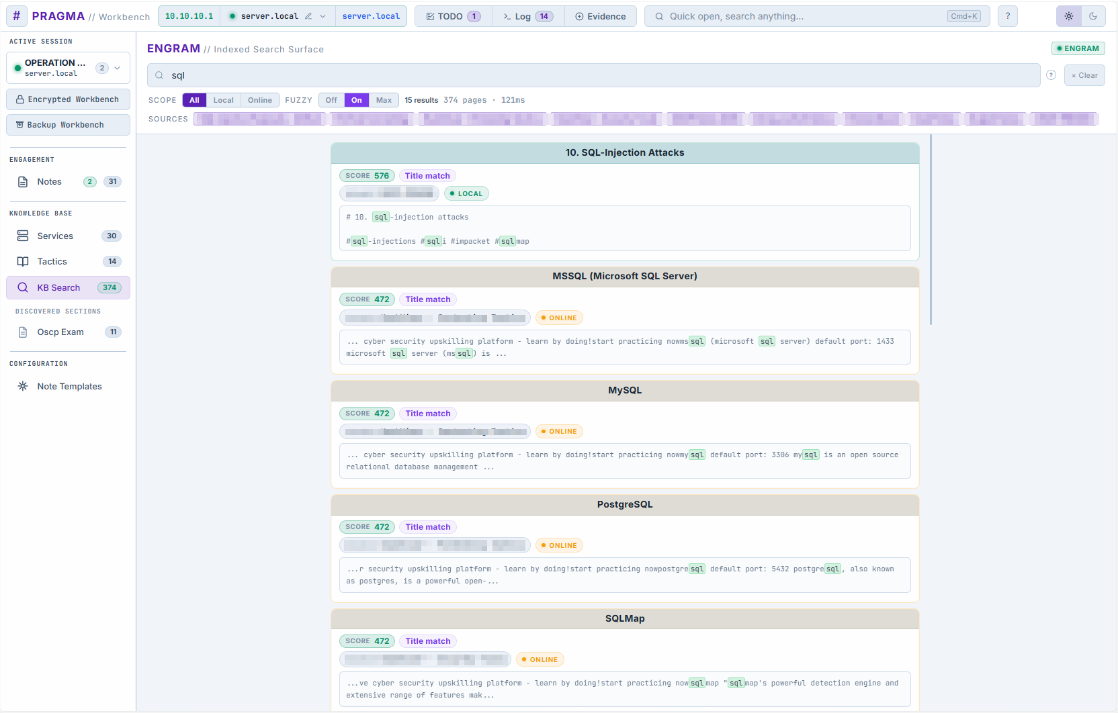Click the Evidence plus-circle icon
Viewport: 1118px width, 713px height.
pos(579,16)
